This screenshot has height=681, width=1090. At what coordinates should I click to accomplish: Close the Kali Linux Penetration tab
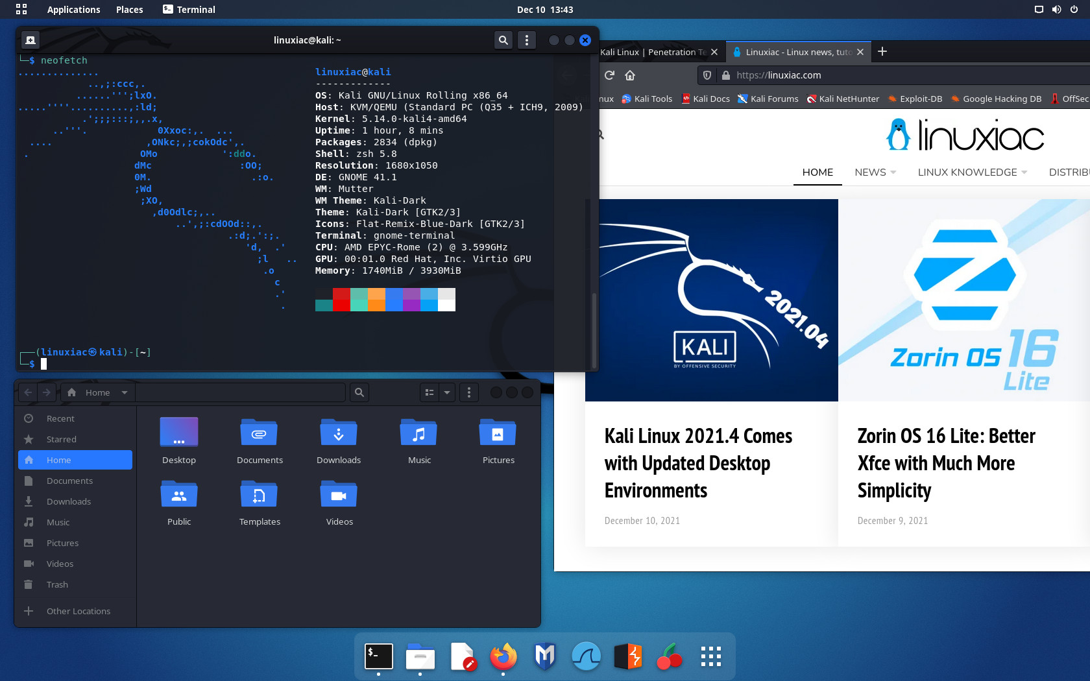point(714,52)
